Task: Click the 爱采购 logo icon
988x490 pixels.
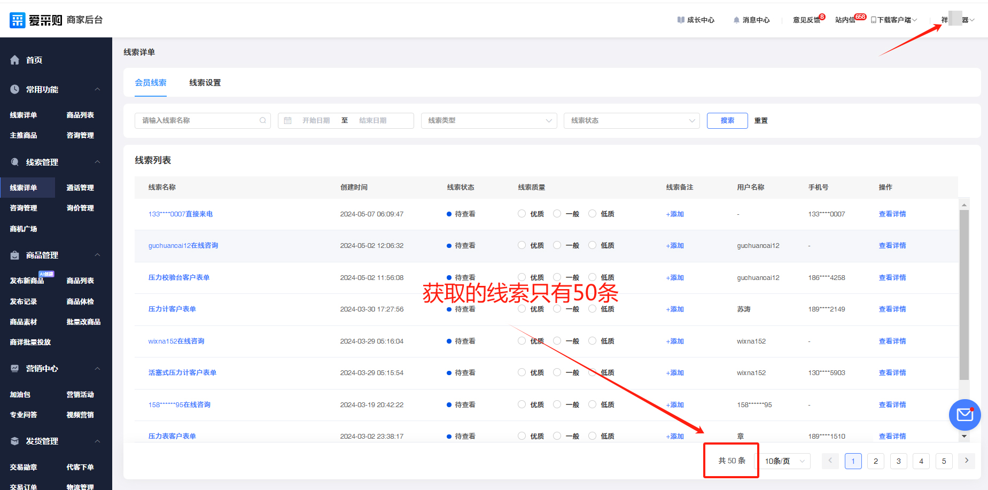Action: (x=18, y=20)
